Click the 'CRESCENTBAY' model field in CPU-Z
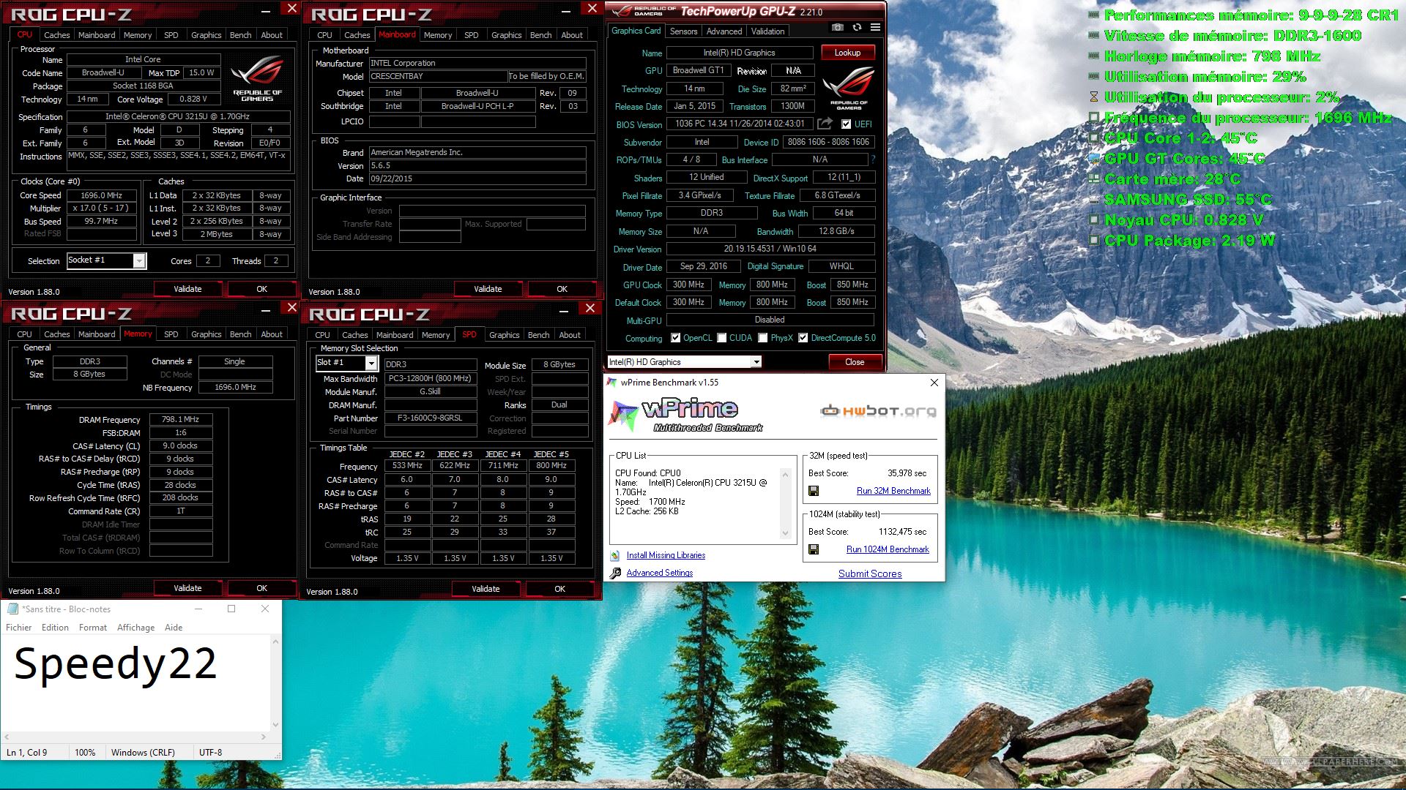Image resolution: width=1406 pixels, height=790 pixels. pyautogui.click(x=438, y=76)
